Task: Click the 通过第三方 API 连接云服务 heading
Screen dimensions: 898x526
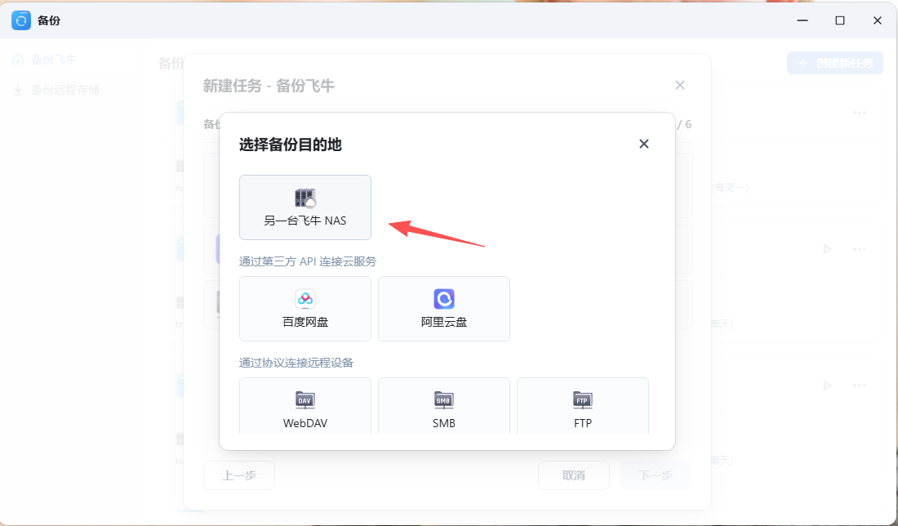Action: (x=308, y=261)
